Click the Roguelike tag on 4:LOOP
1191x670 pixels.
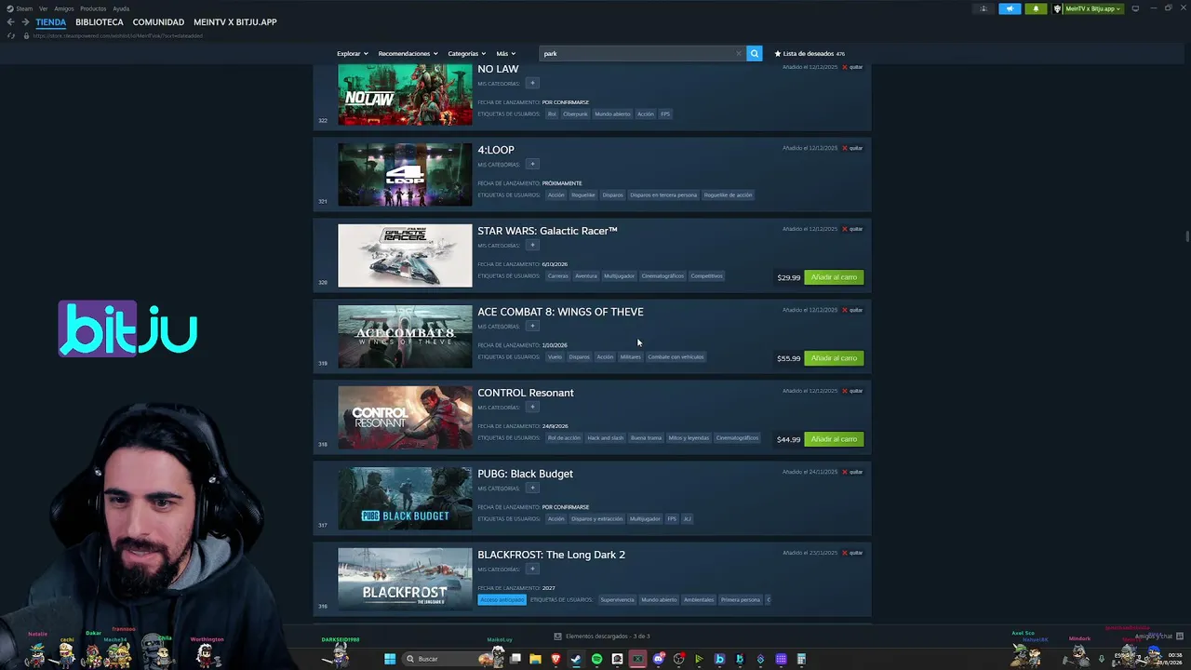pyautogui.click(x=583, y=195)
